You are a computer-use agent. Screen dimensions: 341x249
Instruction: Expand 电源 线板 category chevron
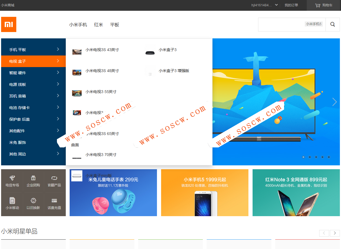coord(58,84)
